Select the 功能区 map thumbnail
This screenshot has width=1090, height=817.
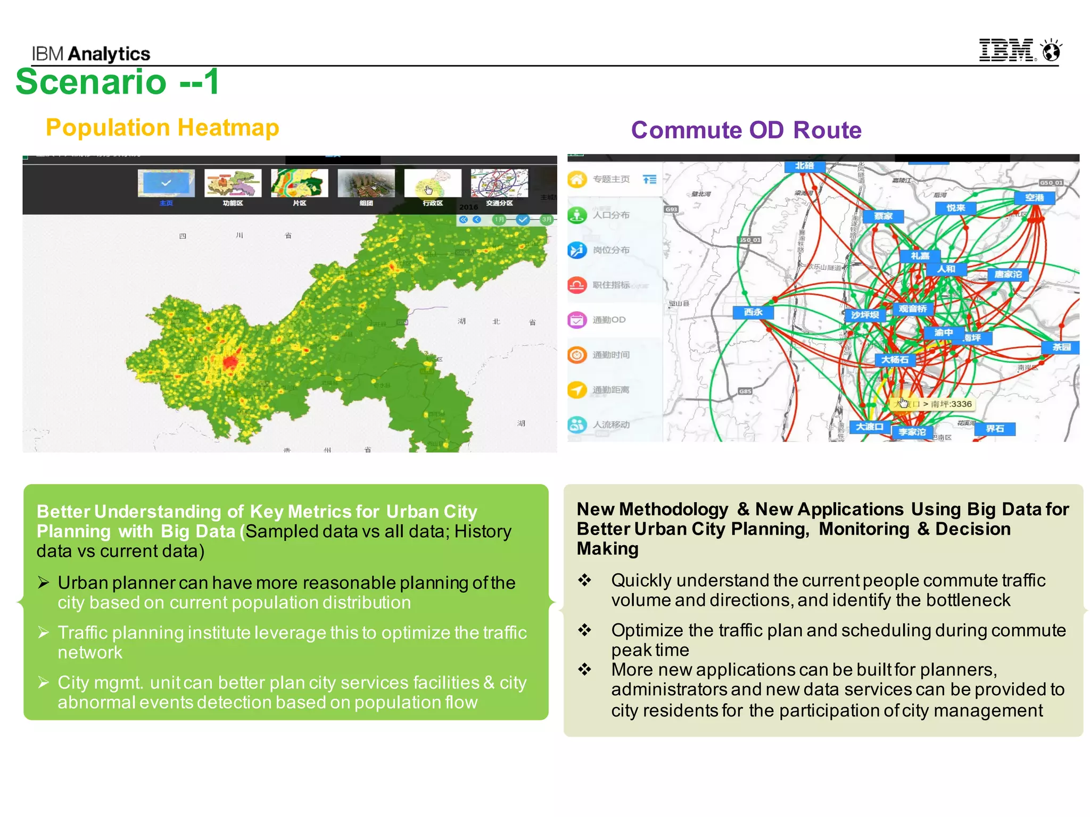[x=233, y=184]
